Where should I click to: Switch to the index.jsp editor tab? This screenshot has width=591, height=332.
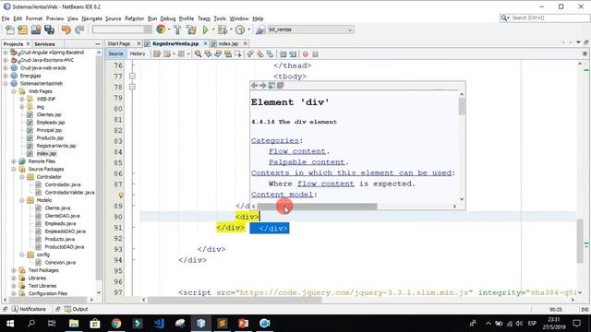click(228, 43)
